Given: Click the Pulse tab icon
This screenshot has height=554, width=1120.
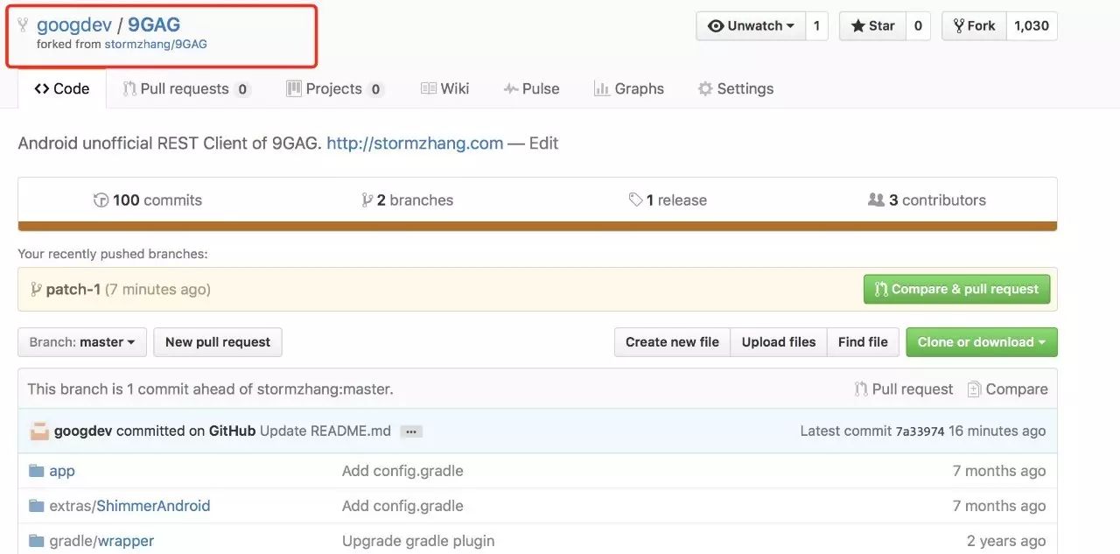Looking at the screenshot, I should click(x=511, y=88).
